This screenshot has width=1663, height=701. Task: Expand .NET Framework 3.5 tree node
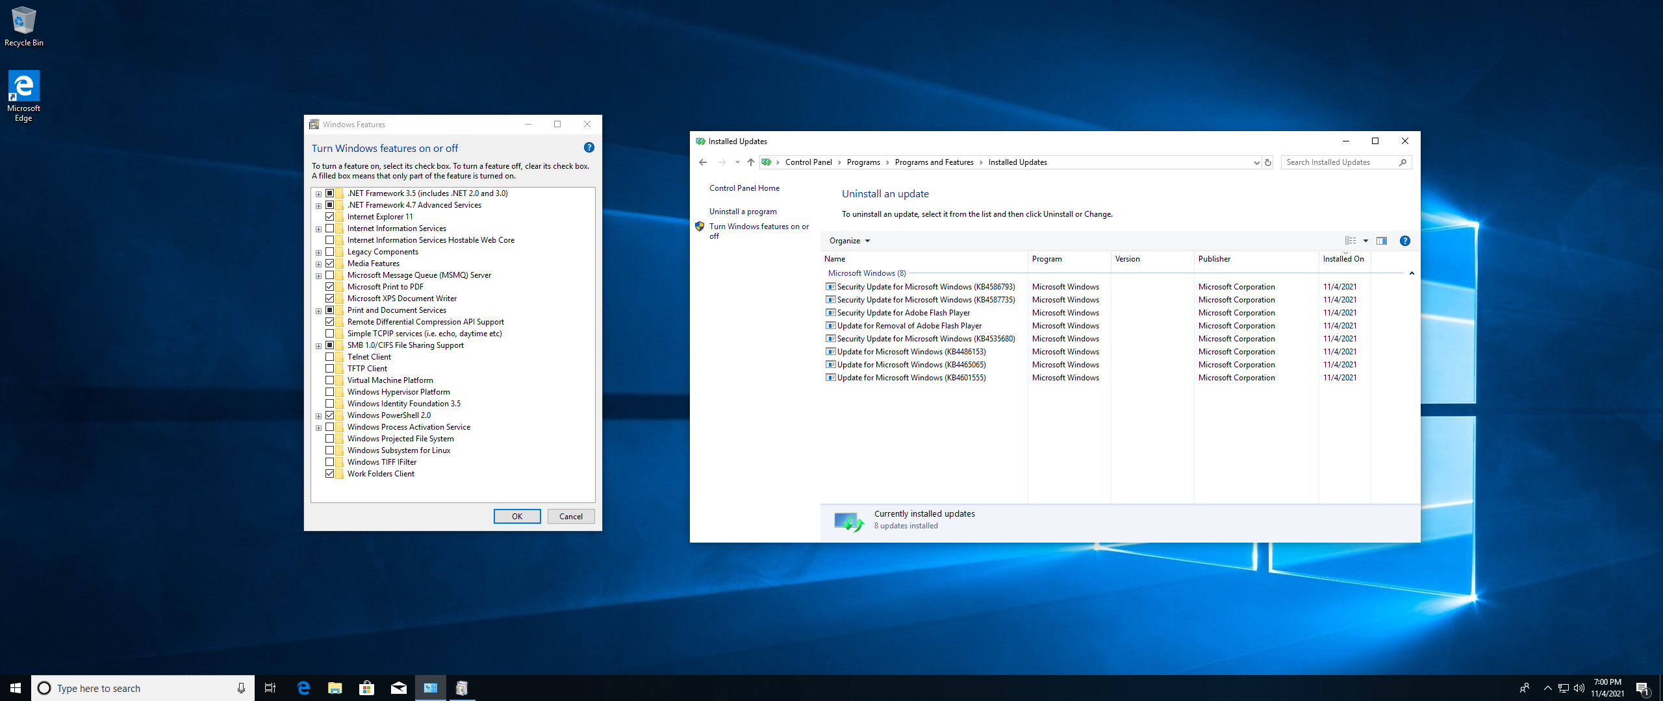[x=318, y=194]
